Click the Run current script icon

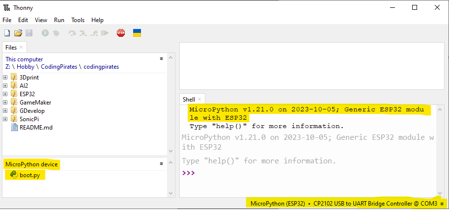pos(45,33)
